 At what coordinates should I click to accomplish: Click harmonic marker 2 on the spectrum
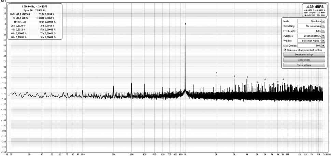click(216, 73)
